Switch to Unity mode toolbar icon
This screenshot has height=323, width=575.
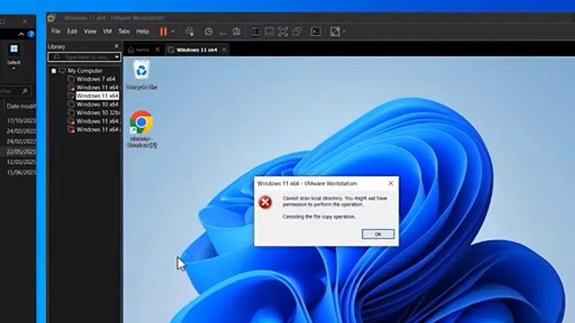point(297,31)
